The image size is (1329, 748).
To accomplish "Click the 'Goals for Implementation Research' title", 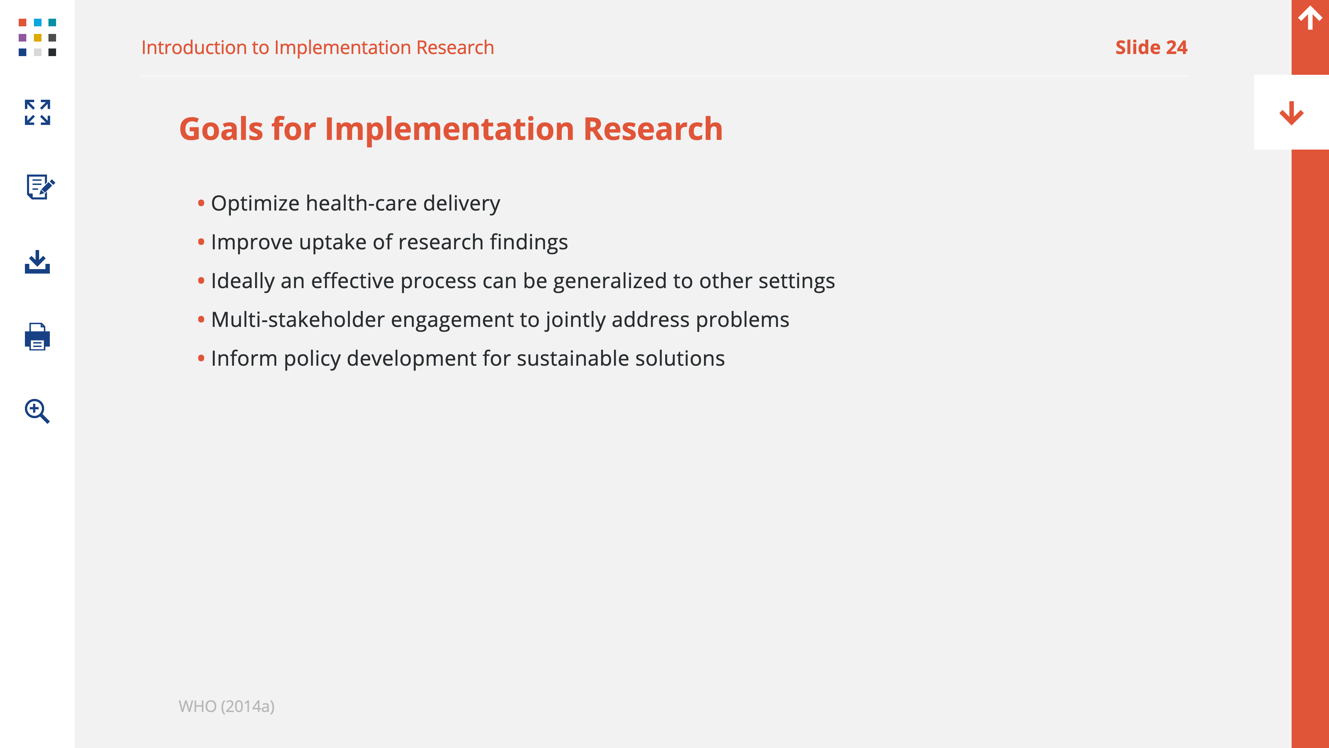I will click(x=451, y=128).
